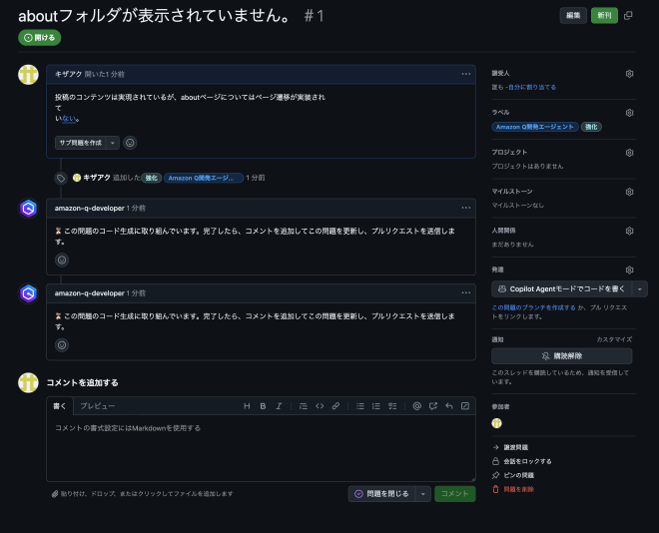Open the three-dot menu on キザアク's comment
The height and width of the screenshot is (533, 659).
(x=465, y=74)
